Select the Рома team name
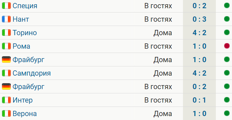This screenshot has width=232, height=120. click(21, 46)
